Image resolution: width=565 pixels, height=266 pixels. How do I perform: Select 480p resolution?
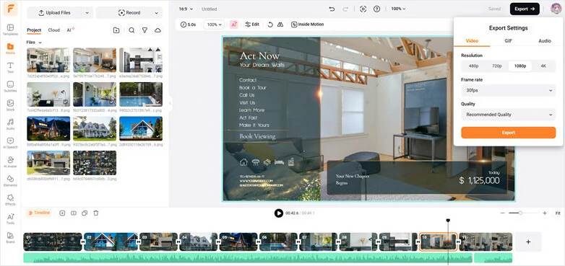point(473,66)
